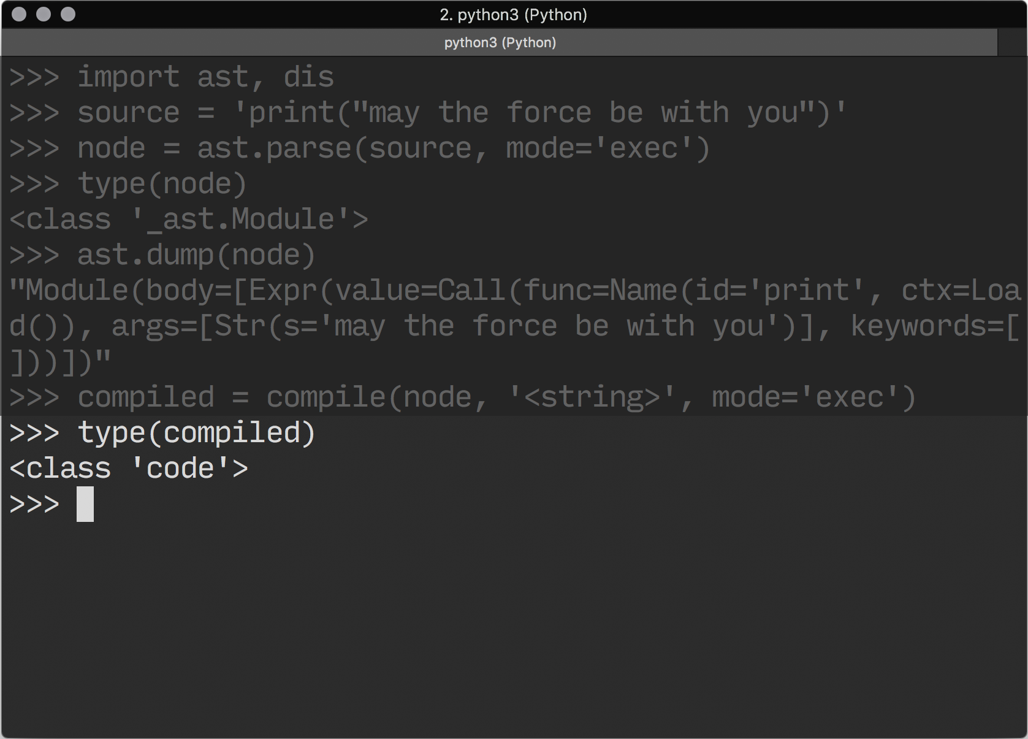Click the <class 'code'> output
This screenshot has width=1028, height=739.
click(129, 469)
